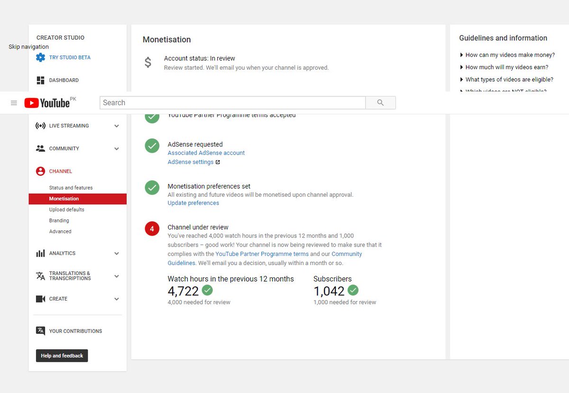Click the Translations & Transcriptions icon
This screenshot has width=569, height=393.
point(41,276)
